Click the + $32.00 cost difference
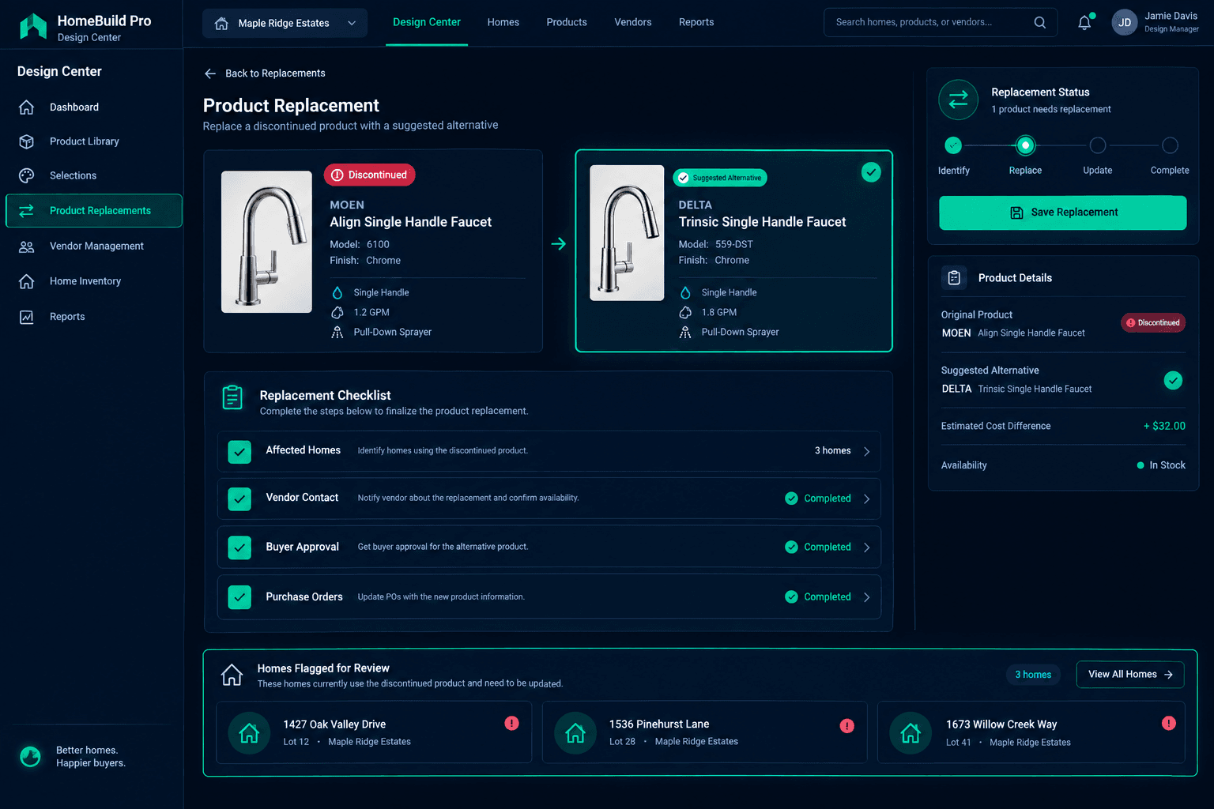1214x809 pixels. pos(1164,426)
